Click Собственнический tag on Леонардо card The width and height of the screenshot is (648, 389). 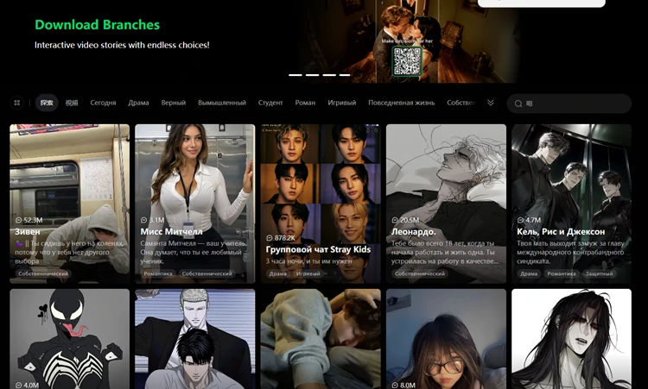click(419, 273)
